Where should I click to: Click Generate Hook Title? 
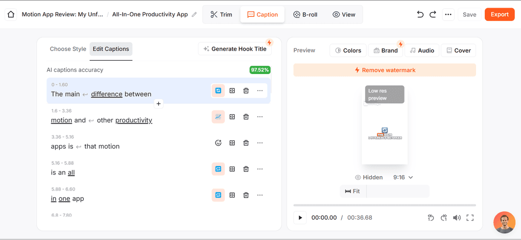[235, 49]
